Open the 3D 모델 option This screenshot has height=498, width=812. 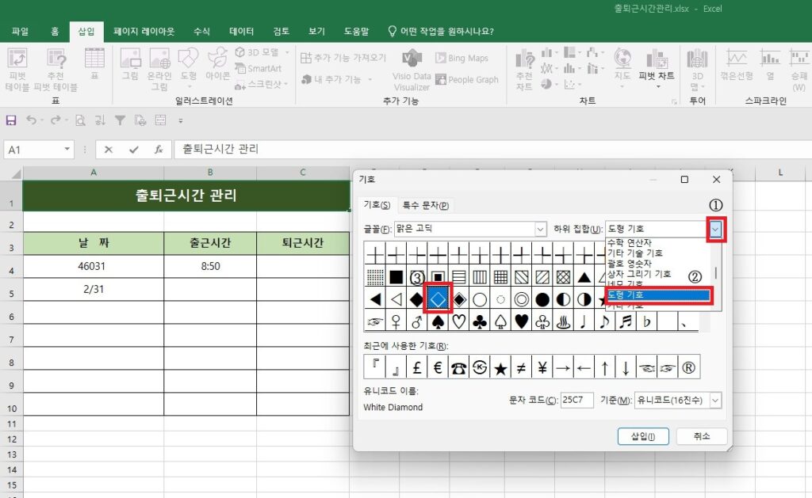point(262,52)
